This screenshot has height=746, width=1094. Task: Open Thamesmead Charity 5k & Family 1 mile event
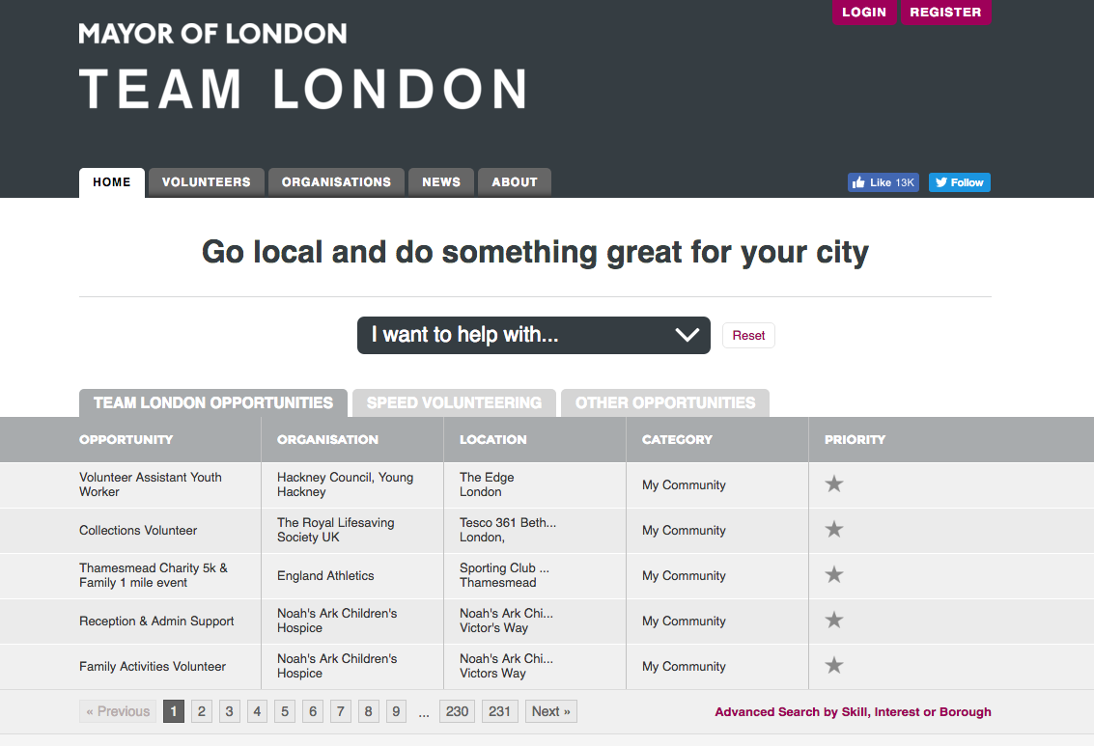point(154,575)
